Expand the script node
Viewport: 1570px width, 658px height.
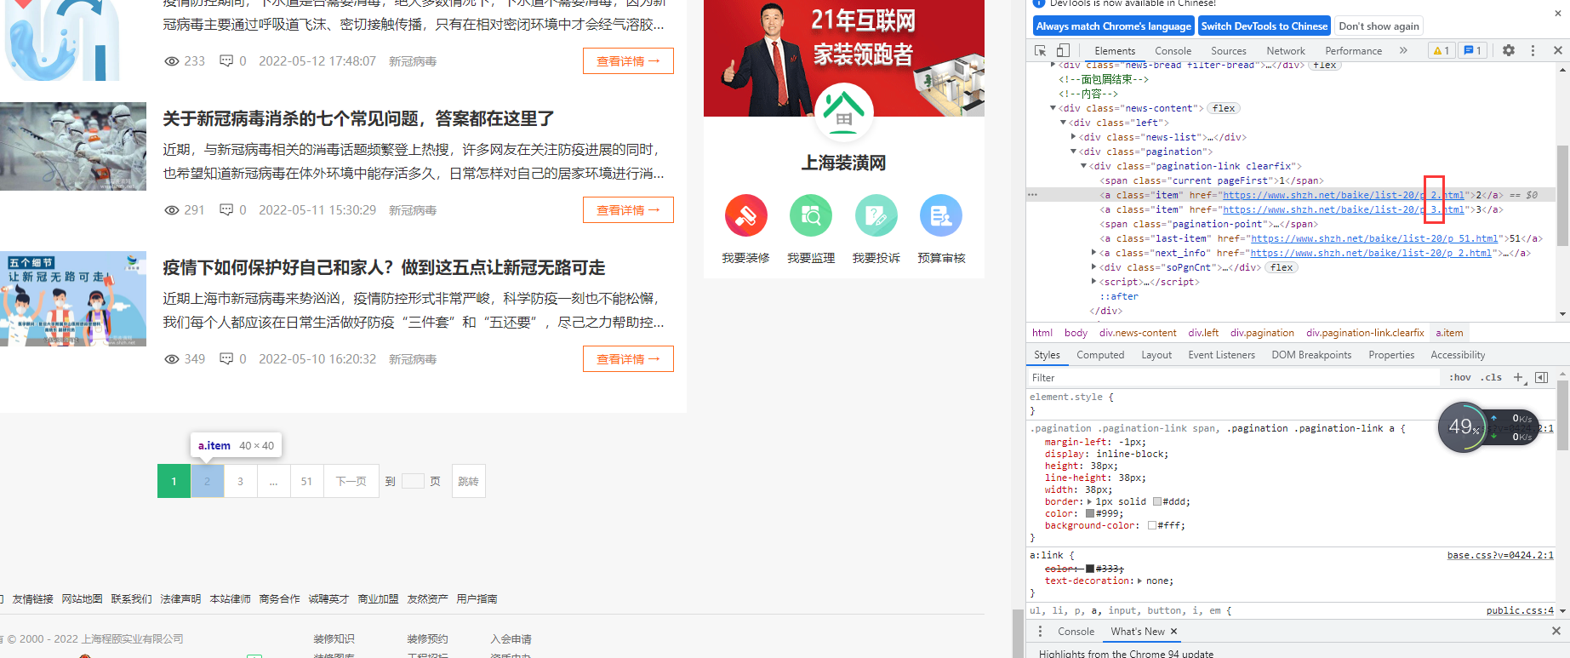point(1093,282)
